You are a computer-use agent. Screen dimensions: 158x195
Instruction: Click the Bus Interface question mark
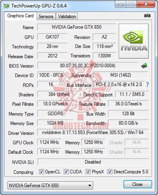coord(147,85)
